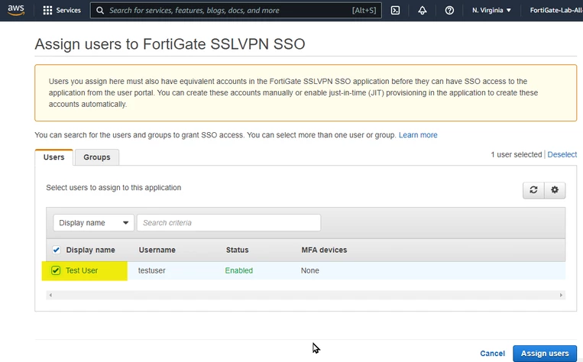Viewport: 583px width, 362px height.
Task: Open the Test User display name
Action: point(82,270)
